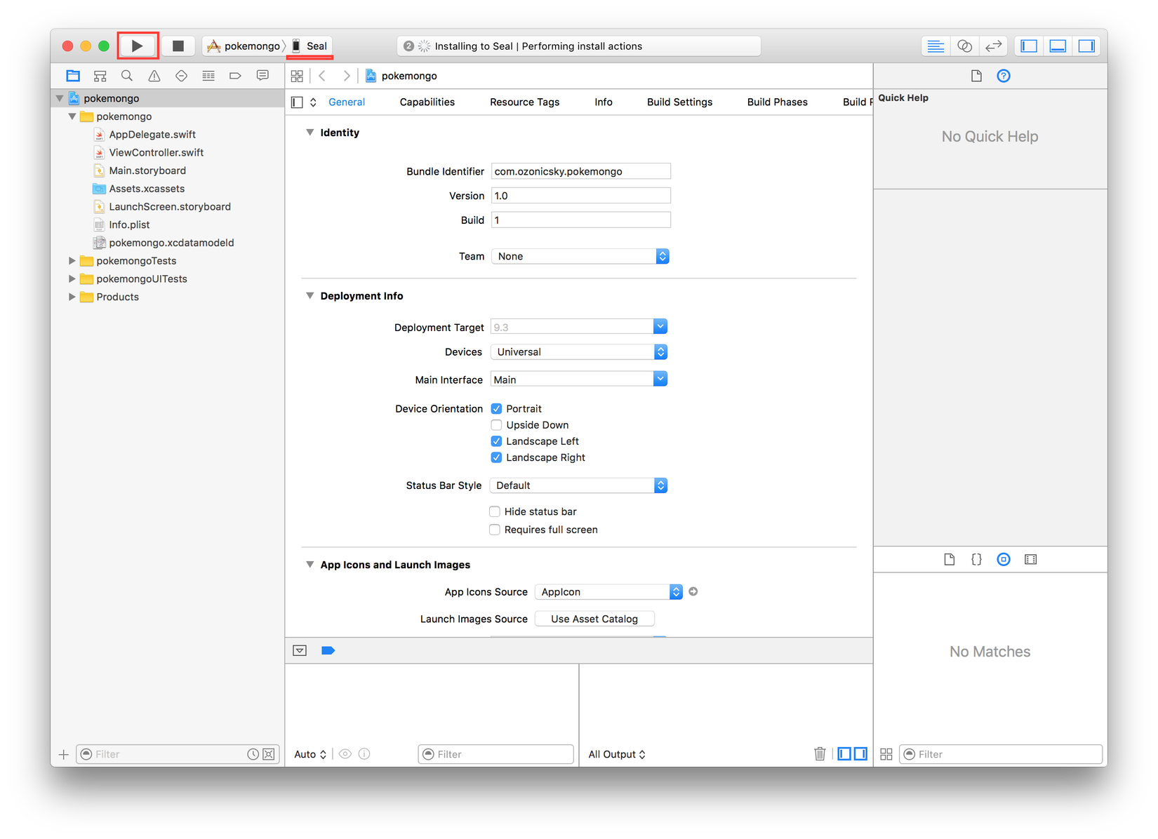The width and height of the screenshot is (1158, 839).
Task: Show the Report navigator
Action: [x=262, y=76]
